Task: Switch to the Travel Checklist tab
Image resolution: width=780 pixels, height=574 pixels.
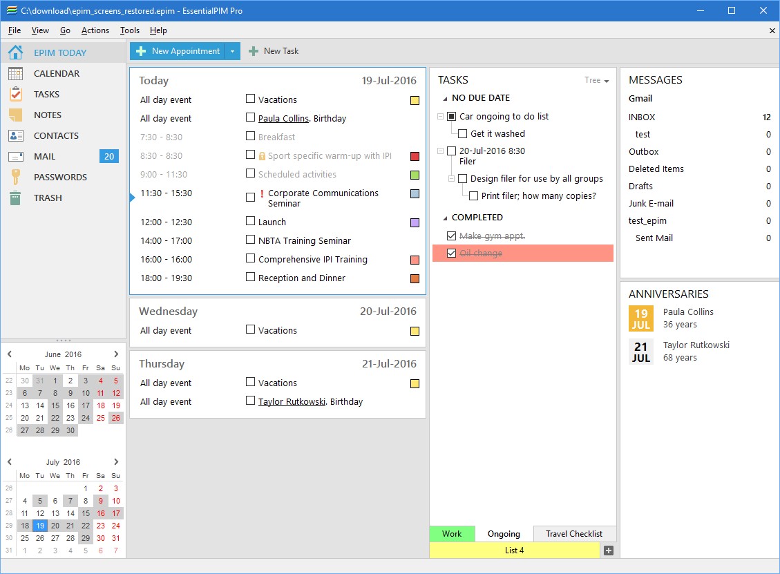Action: pyautogui.click(x=573, y=534)
